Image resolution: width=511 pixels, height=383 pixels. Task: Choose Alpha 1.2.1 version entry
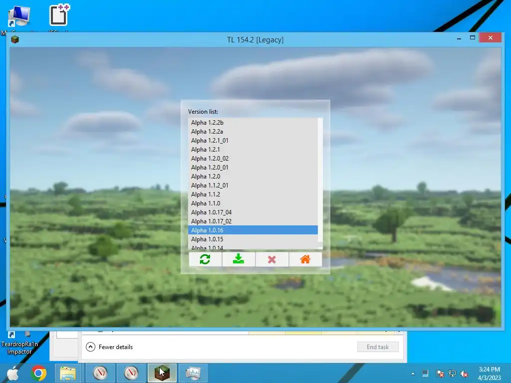pos(253,150)
